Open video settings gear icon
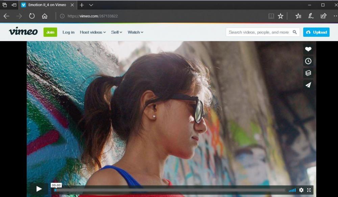Screen dimensions: 338x197 tap(301, 190)
